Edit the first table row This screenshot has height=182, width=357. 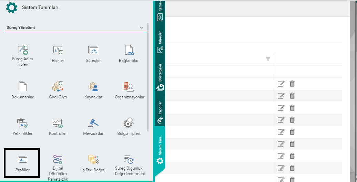(281, 84)
